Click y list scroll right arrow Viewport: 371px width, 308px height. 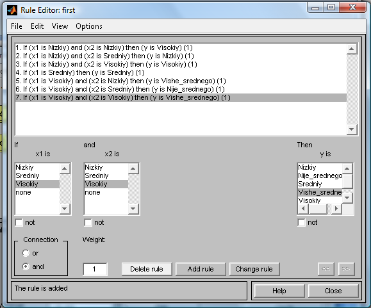pyautogui.click(x=336, y=209)
